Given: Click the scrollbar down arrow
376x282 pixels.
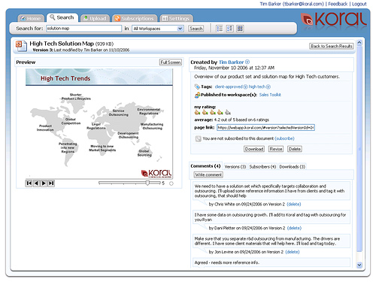Looking at the screenshot, I should (359, 265).
